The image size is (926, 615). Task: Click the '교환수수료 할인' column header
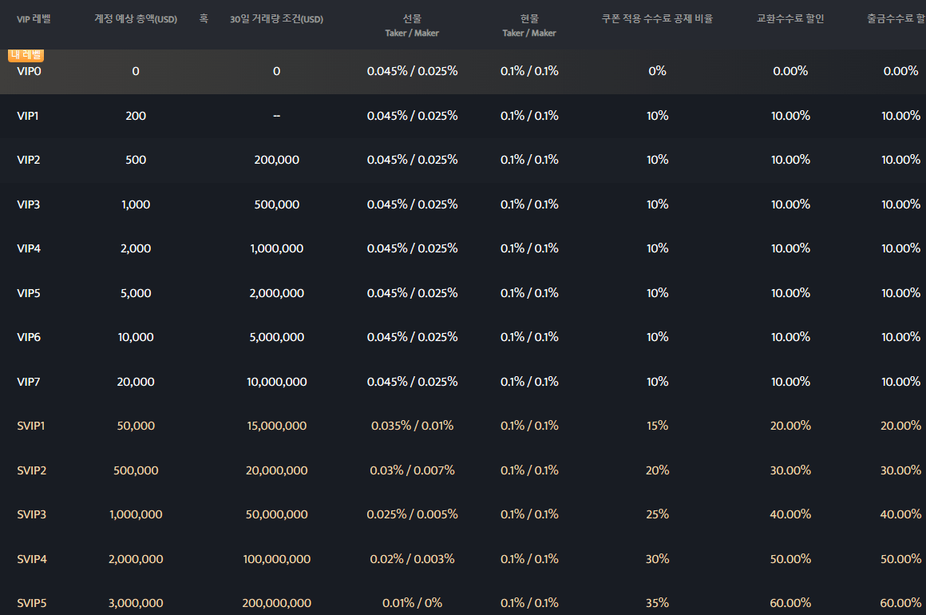[790, 18]
